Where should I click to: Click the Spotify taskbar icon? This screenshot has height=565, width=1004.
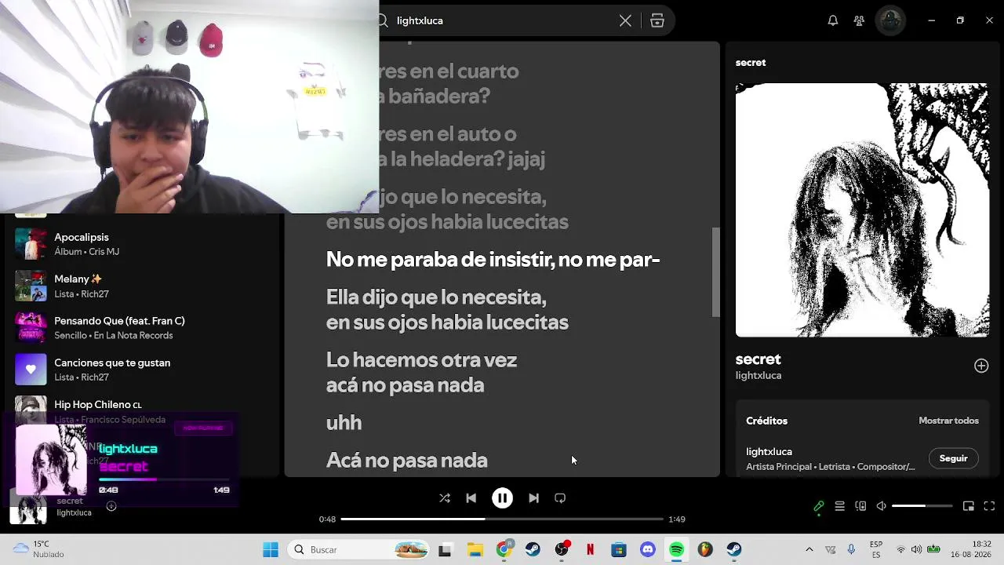coord(676,549)
